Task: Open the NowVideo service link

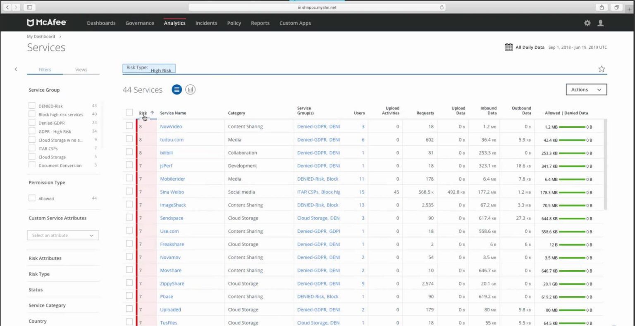Action: pos(171,126)
